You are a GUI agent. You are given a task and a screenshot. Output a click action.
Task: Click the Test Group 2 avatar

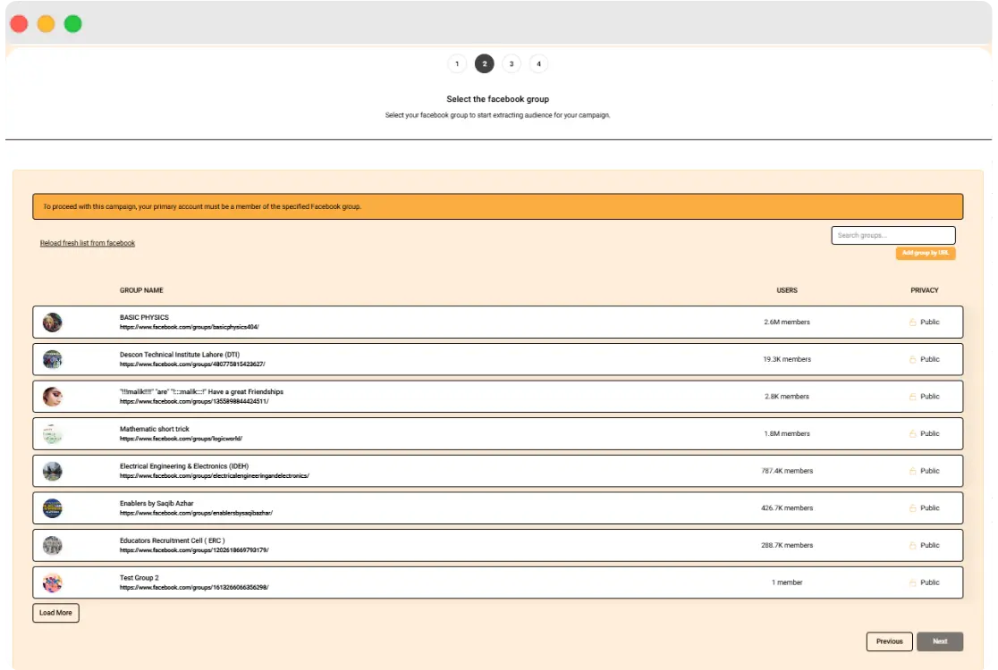click(x=52, y=583)
